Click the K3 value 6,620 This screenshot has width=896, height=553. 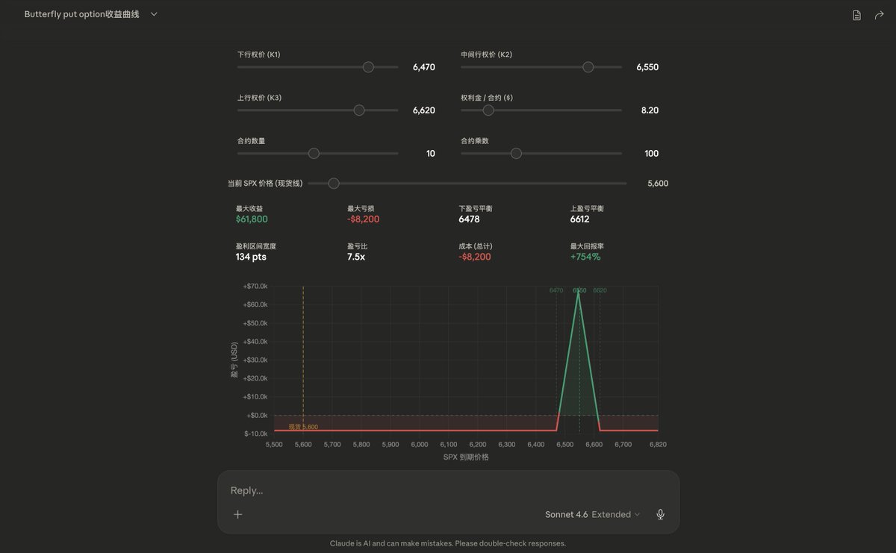[x=423, y=110]
